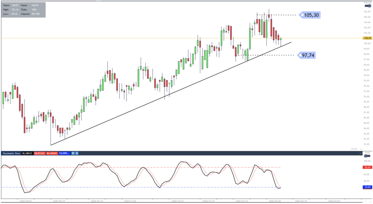
Task: Click the red 18,93121 signal value
Action: 40,153
